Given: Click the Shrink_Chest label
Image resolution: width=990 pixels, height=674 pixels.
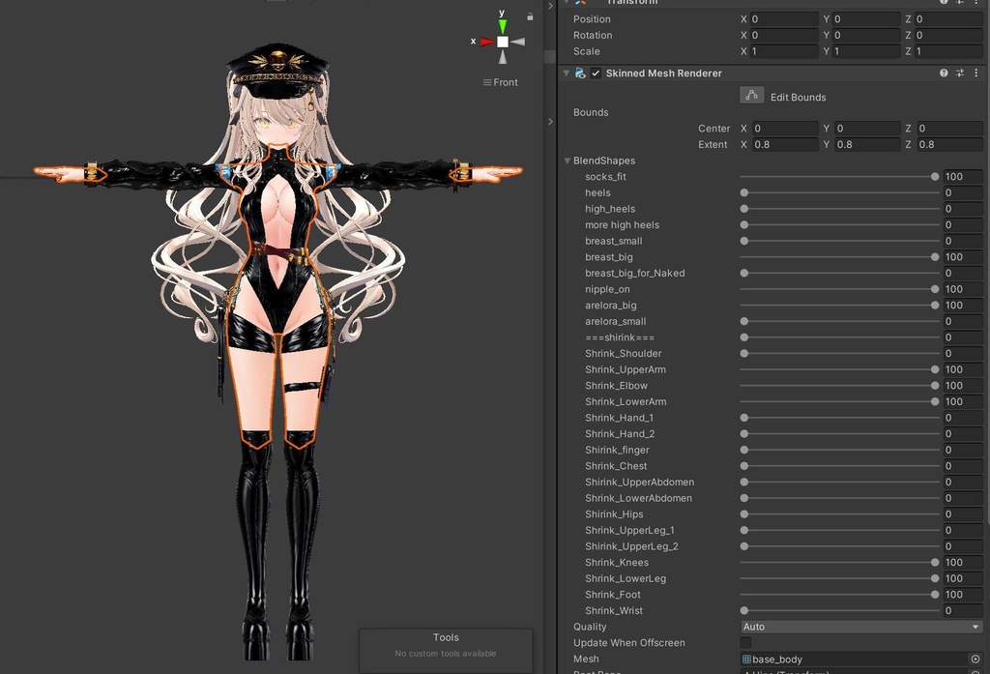Looking at the screenshot, I should [x=616, y=466].
